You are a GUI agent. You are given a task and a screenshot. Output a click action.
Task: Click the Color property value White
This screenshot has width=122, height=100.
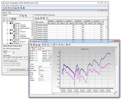click(42, 76)
